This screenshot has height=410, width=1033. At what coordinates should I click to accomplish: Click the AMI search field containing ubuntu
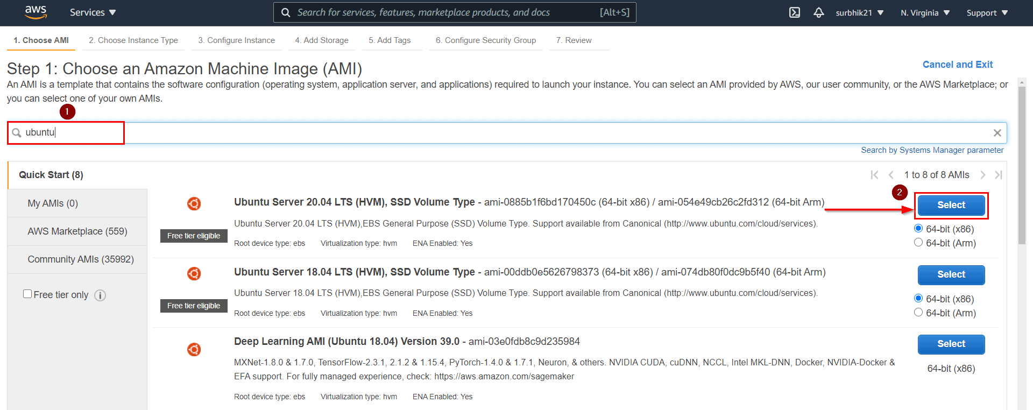pos(507,133)
